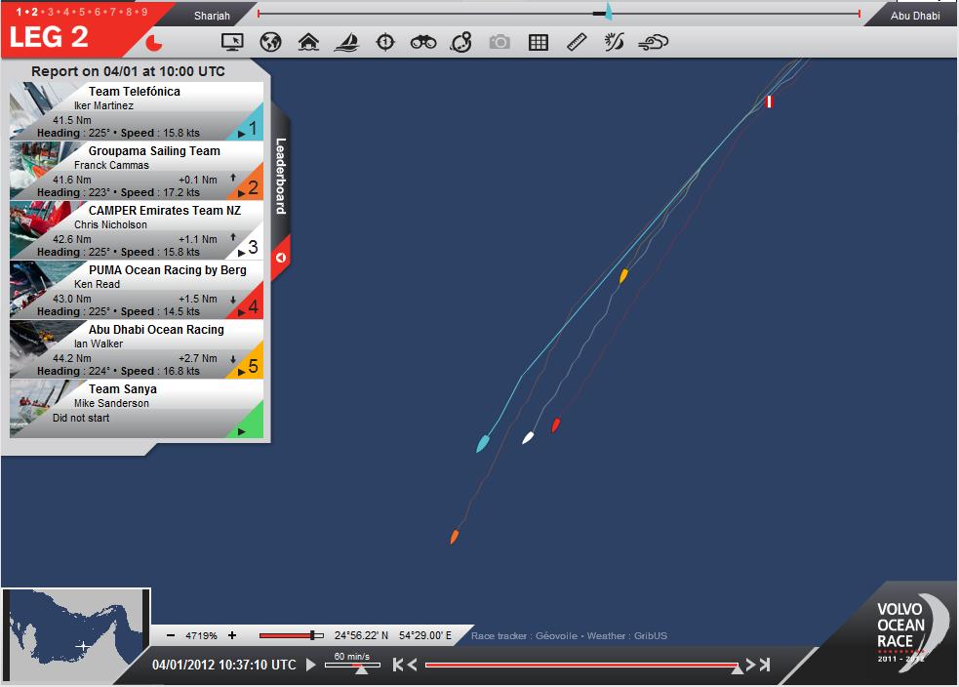Open the full-screen monitor view icon
The width and height of the screenshot is (959, 687).
click(x=232, y=42)
